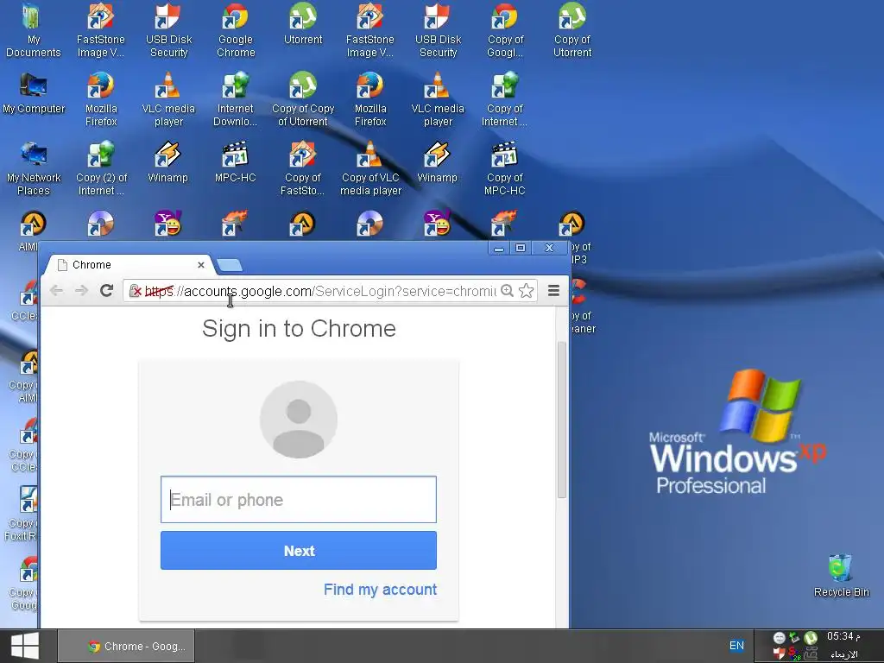Select the Copy of VLC media player icon
Screen dimensions: 884x663
(x=370, y=168)
